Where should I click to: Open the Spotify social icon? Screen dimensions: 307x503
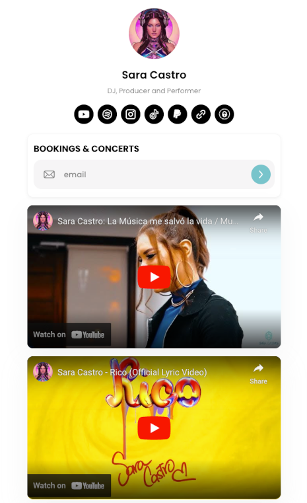point(107,114)
